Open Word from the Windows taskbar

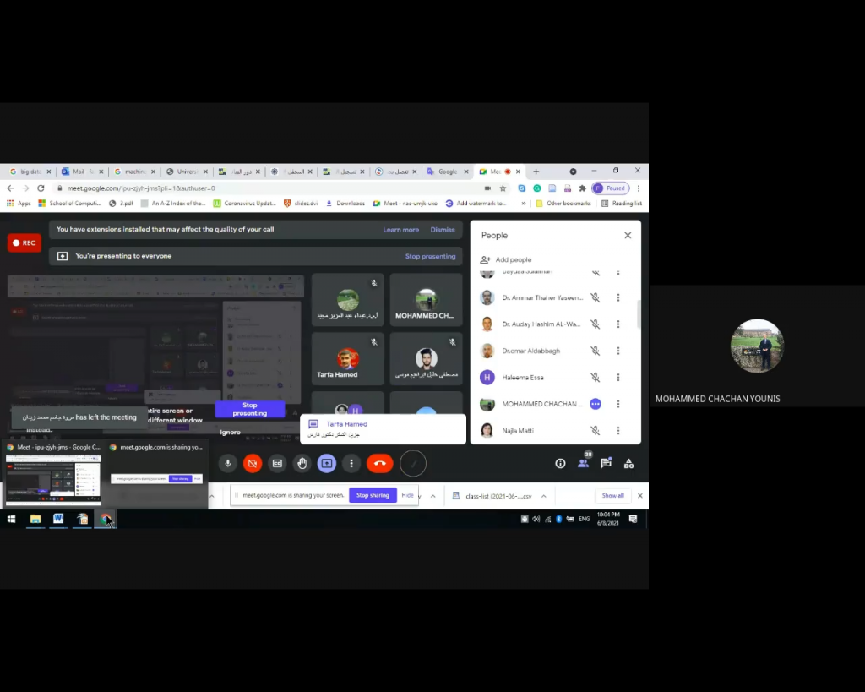coord(58,519)
